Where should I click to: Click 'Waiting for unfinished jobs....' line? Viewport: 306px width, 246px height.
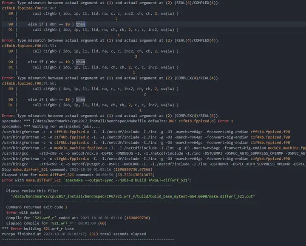(x=66, y=127)
